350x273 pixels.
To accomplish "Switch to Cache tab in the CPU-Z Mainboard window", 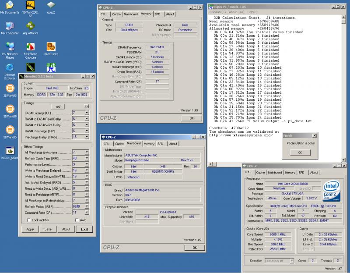I will [119, 144].
